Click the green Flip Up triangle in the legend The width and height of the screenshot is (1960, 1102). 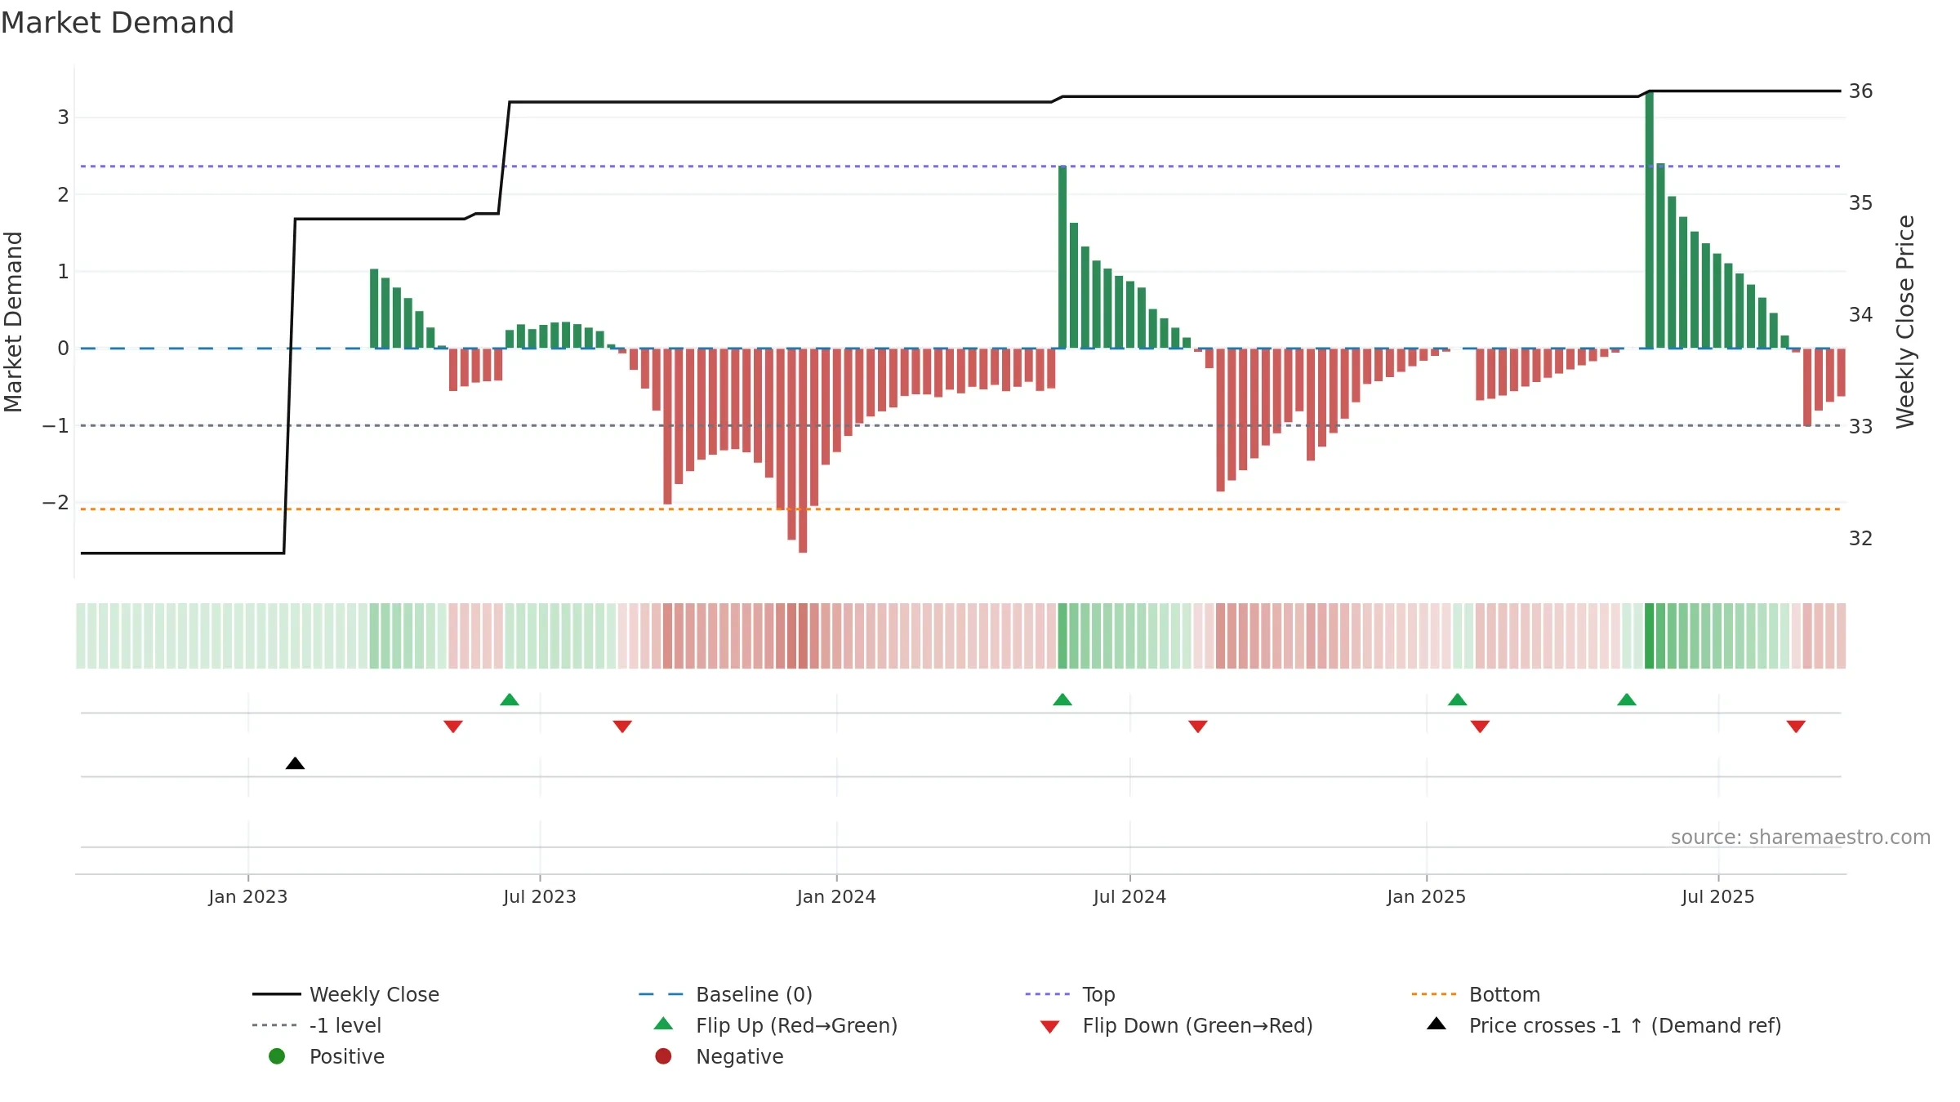[x=664, y=1024]
